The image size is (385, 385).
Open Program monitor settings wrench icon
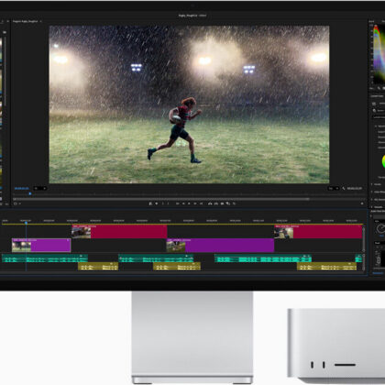(344, 189)
